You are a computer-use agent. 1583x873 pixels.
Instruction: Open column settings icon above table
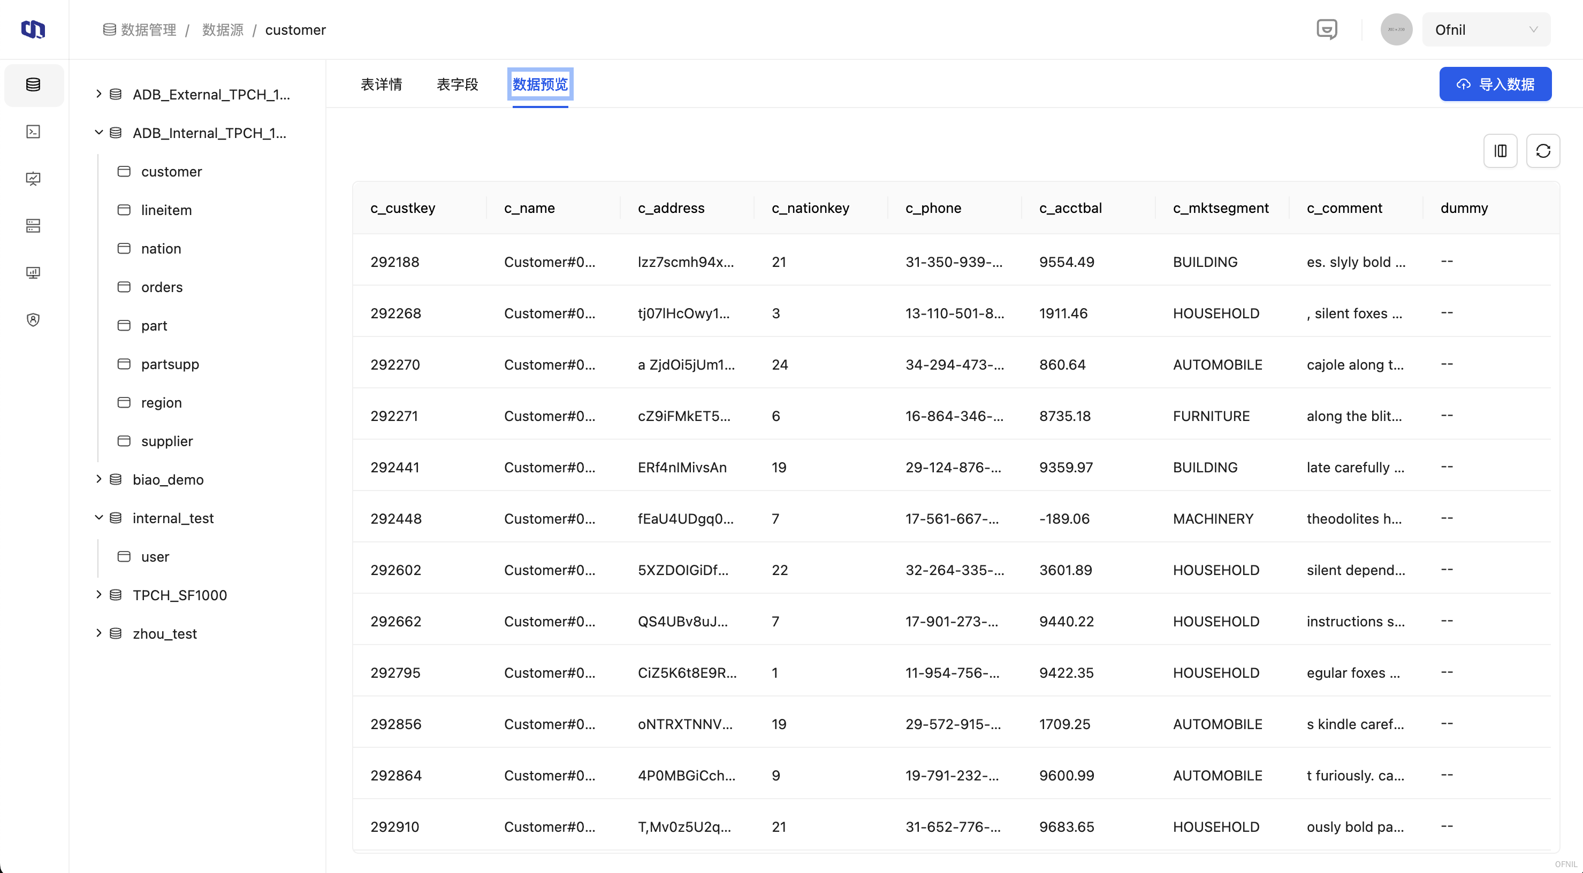[x=1500, y=150]
